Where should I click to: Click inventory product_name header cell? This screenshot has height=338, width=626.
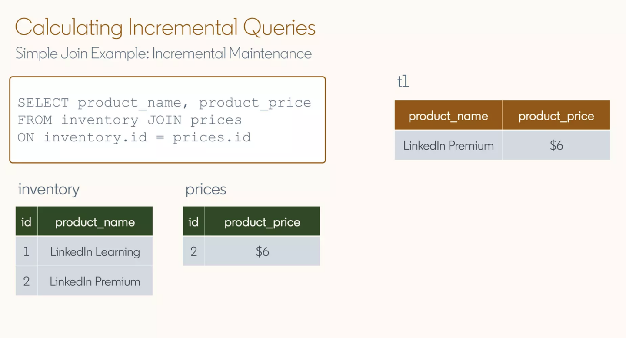tap(95, 221)
